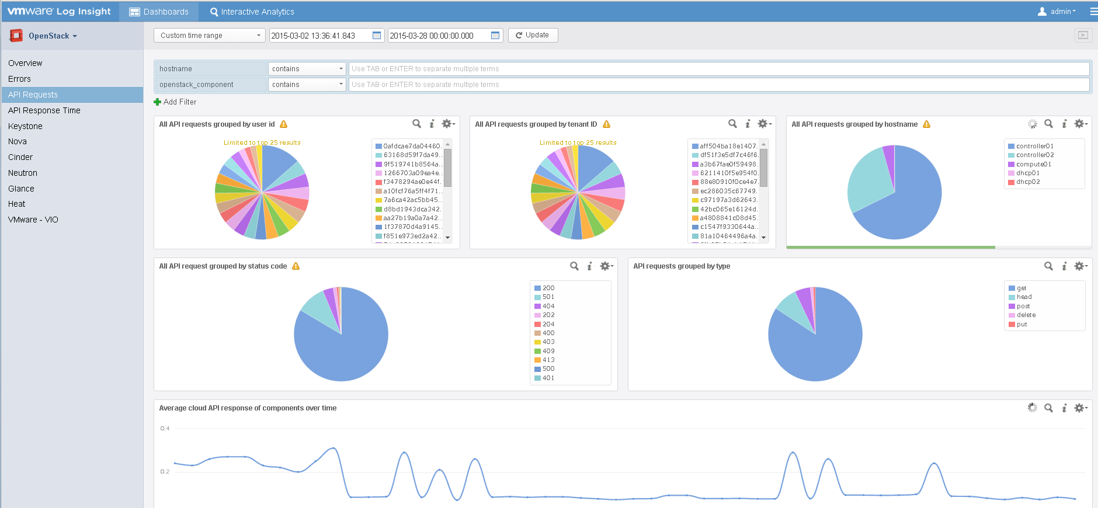Click warning icon beside status code chart title
Viewport: 1098px width, 508px height.
(x=296, y=266)
